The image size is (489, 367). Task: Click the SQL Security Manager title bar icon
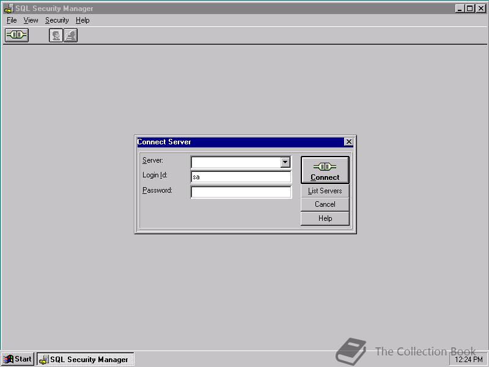[9, 9]
